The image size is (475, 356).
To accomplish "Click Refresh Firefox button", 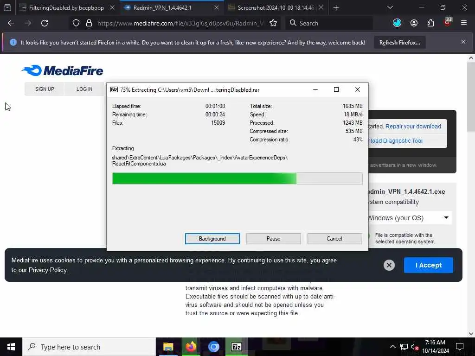I will click(399, 43).
